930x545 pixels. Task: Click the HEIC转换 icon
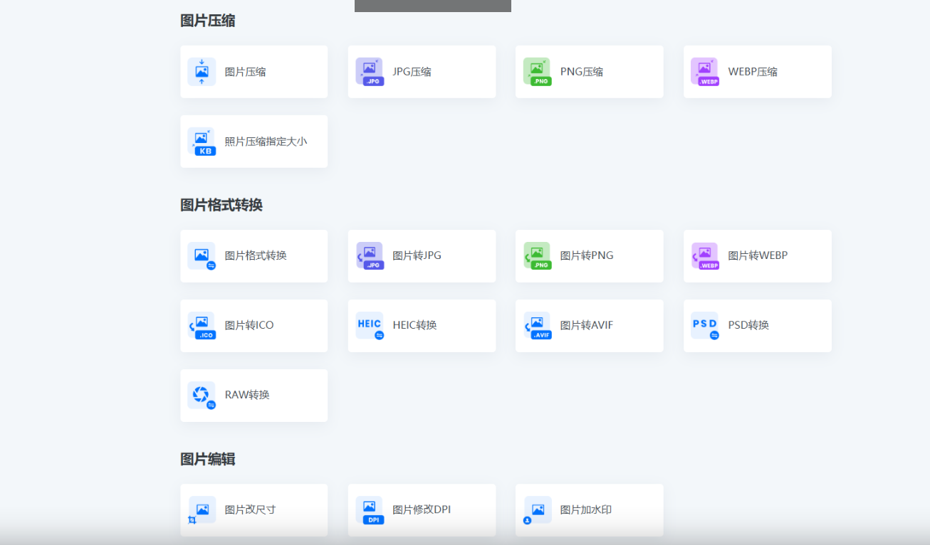pyautogui.click(x=369, y=325)
